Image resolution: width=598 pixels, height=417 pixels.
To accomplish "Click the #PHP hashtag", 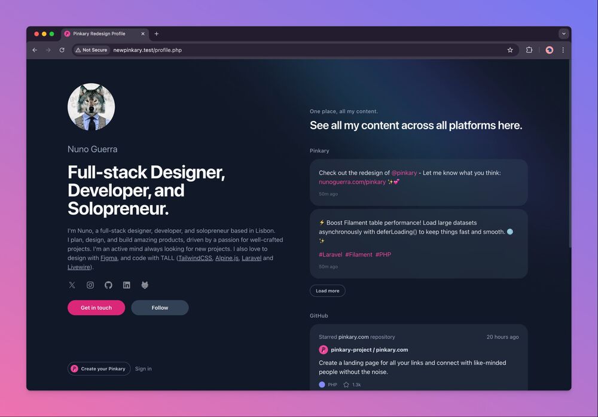I will coord(383,254).
